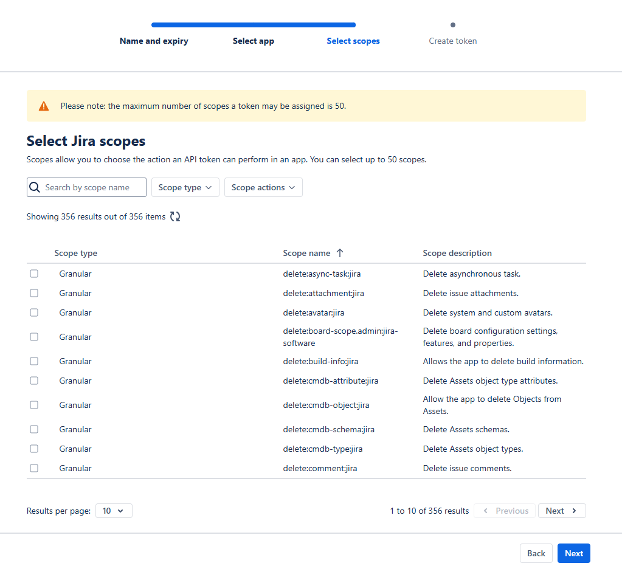The image size is (622, 566).
Task: Click the Scope type column header
Action: coord(76,253)
